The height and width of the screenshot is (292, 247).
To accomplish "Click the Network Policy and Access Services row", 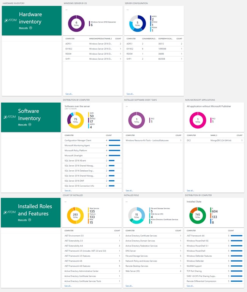I will pos(153,261).
